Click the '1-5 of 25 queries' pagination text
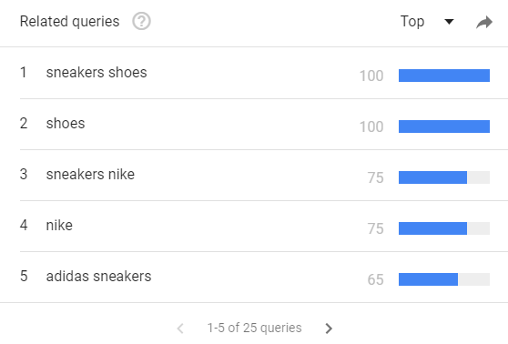Screen dimensions: 508x344 click(x=254, y=328)
